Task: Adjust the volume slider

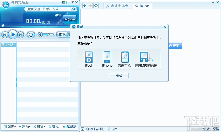Action: [48, 35]
